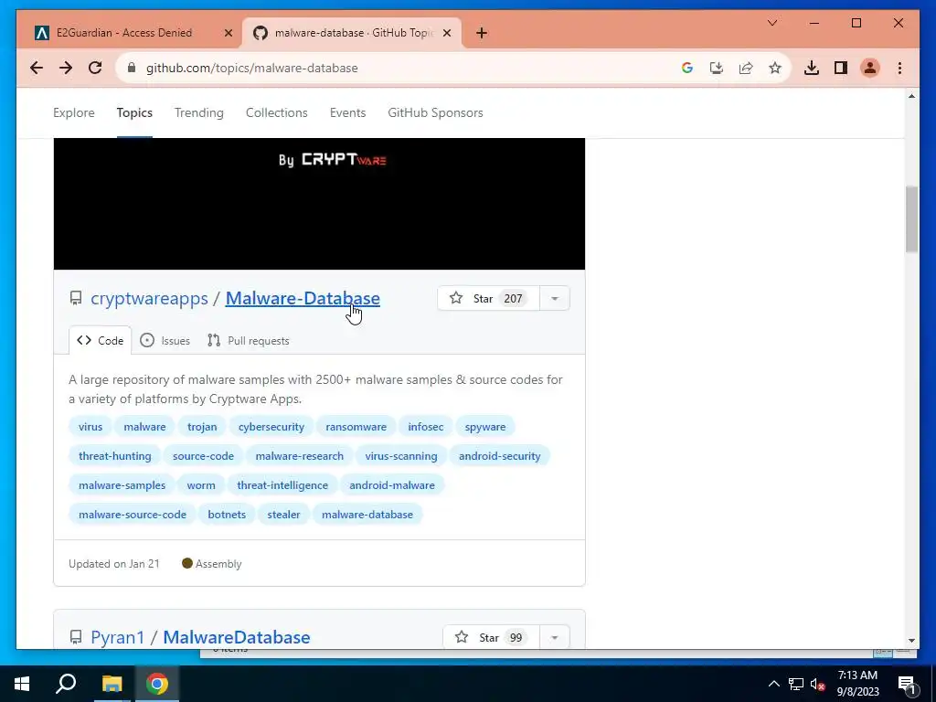Viewport: 936px width, 702px height.
Task: Open Chrome downloads icon
Action: pyautogui.click(x=812, y=68)
